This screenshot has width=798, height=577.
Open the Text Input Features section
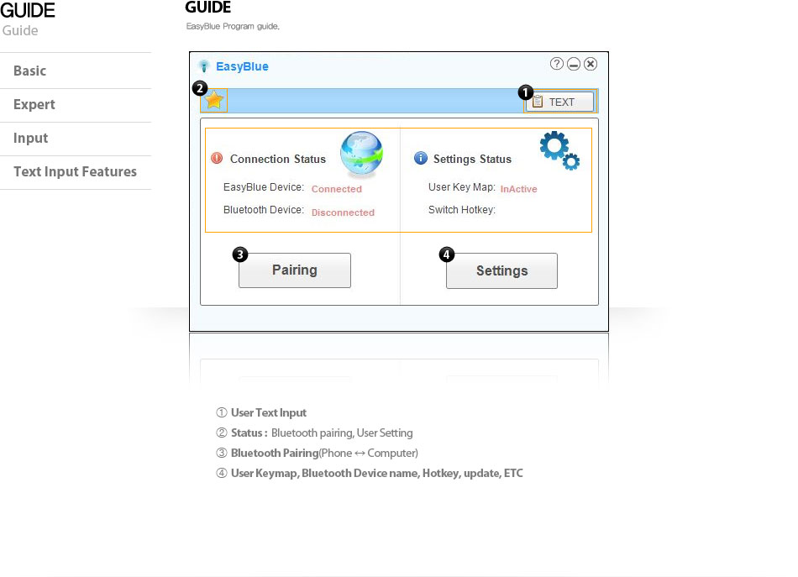coord(76,172)
